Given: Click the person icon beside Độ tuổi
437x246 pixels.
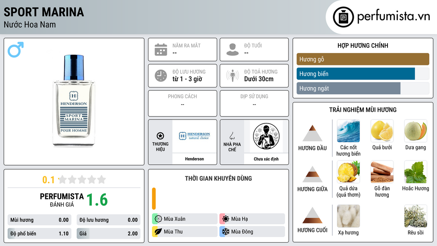Looking at the screenshot, I should click(x=233, y=50).
